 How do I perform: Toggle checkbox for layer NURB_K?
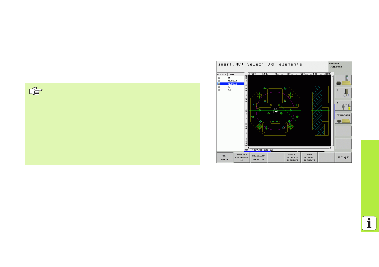219,81
